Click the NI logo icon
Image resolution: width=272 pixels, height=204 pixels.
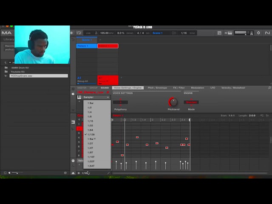click(x=267, y=33)
